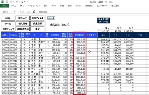Click the 前年度切替 2015年度 button
Image resolution: width=149 pixels, height=95 pixels.
pyautogui.click(x=103, y=20)
